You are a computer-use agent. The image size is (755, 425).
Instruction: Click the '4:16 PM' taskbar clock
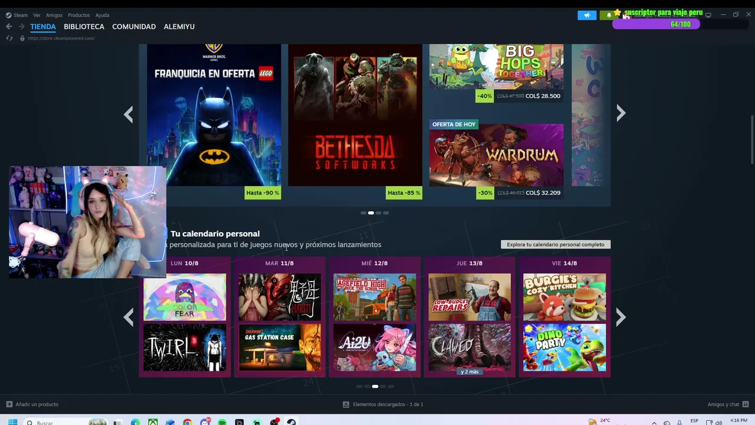tap(738, 420)
